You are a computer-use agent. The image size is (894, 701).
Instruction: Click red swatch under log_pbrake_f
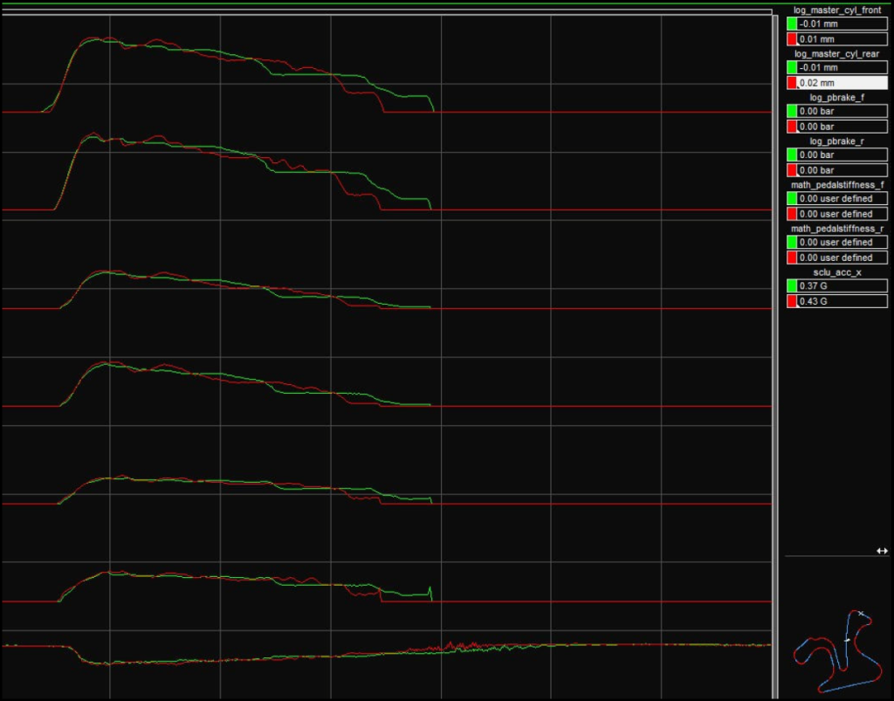pos(791,127)
